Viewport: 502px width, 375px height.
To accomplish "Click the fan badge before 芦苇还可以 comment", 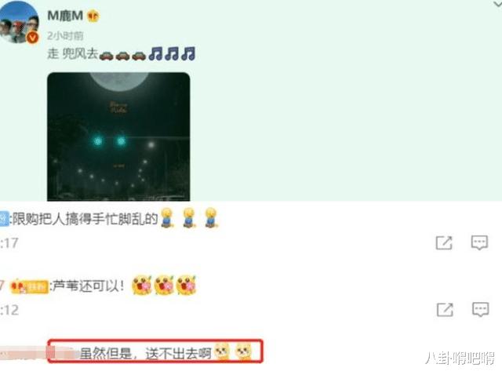I will click(x=29, y=286).
